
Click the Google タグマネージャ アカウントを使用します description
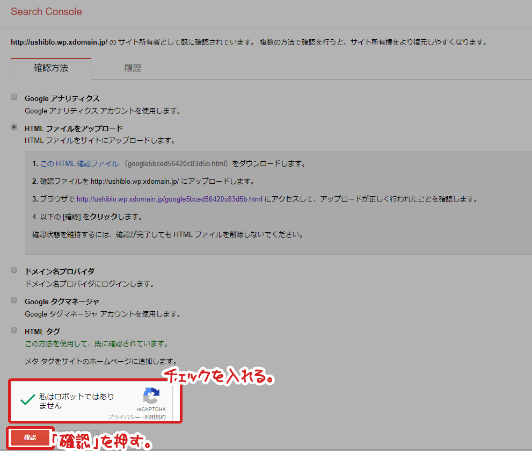[x=103, y=314]
